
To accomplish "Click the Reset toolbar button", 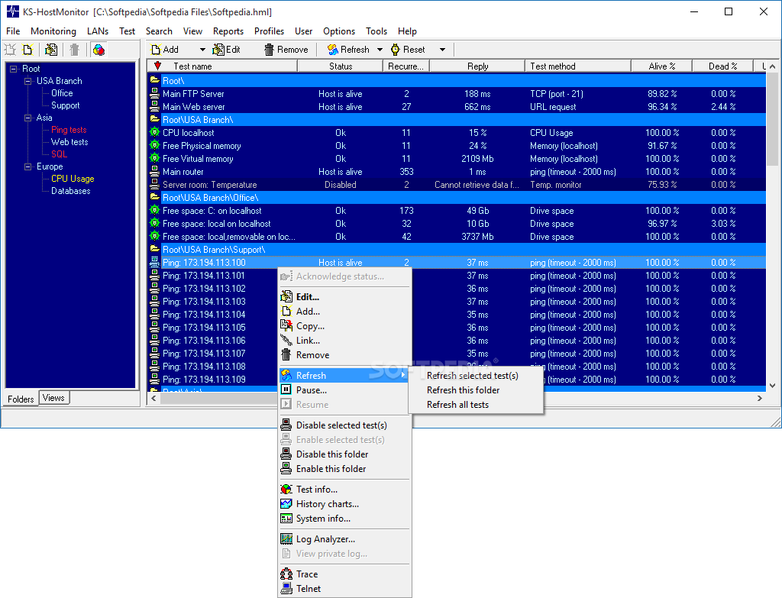I will click(x=408, y=50).
